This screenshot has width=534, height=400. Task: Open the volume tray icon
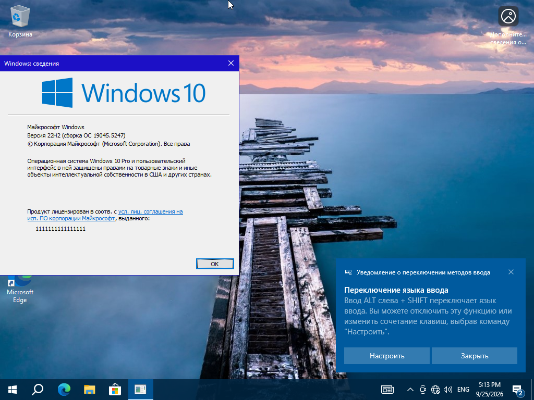[448, 390]
